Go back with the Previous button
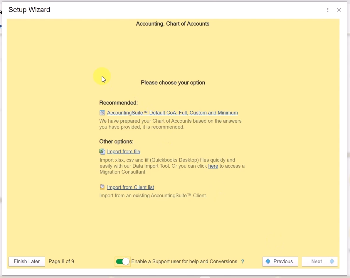This screenshot has height=278, width=350. point(280,262)
